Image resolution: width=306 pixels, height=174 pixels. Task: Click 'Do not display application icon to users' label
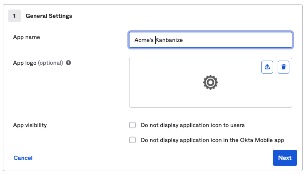(x=192, y=125)
